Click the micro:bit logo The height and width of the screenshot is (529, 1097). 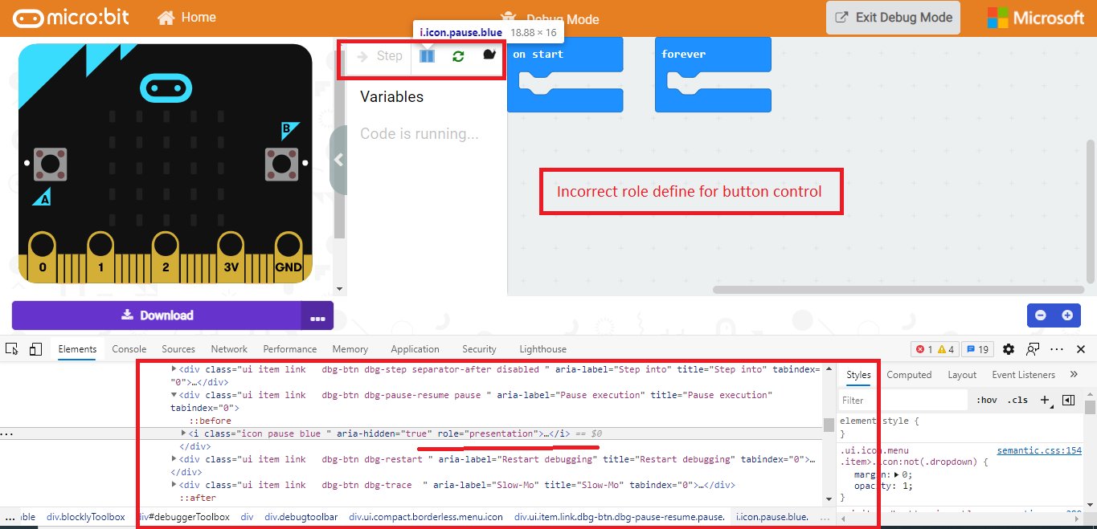point(70,17)
